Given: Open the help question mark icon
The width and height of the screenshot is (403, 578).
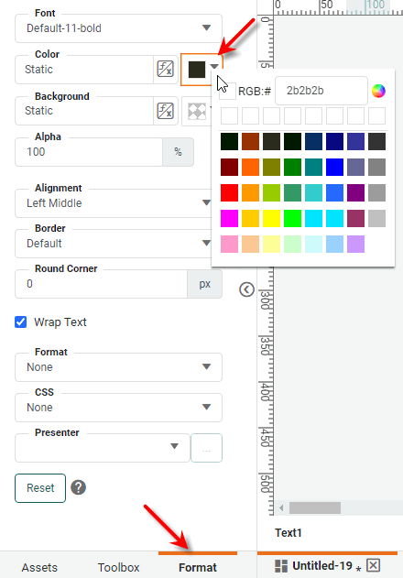Looking at the screenshot, I should (x=78, y=487).
